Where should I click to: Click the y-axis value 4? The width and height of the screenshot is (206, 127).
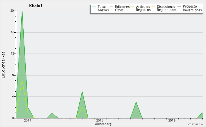(13, 96)
